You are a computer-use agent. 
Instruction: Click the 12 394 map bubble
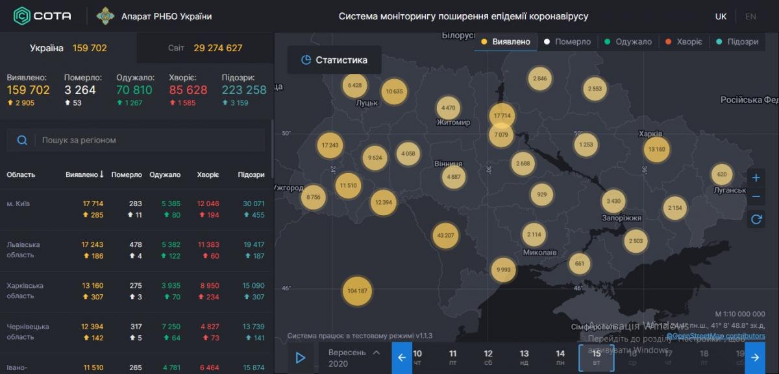coord(383,202)
